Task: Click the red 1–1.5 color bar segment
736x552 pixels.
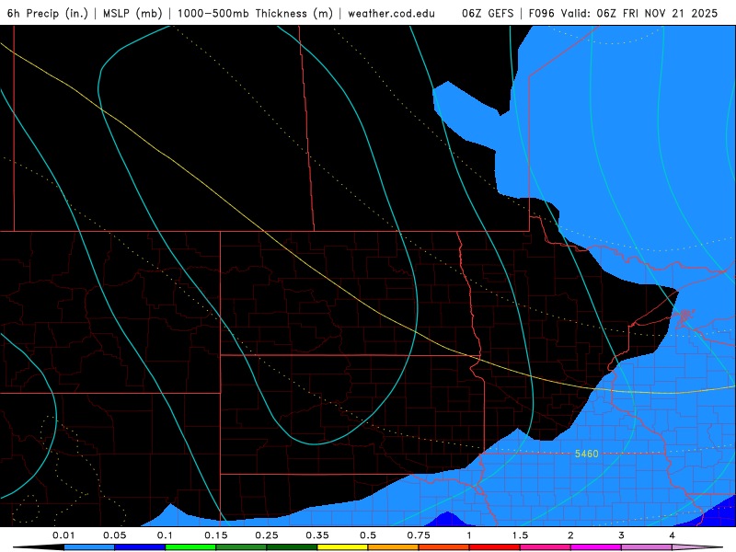Action: 495,547
